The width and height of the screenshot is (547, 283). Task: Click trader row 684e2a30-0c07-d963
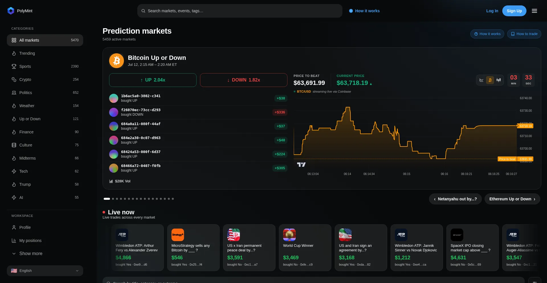(198, 140)
